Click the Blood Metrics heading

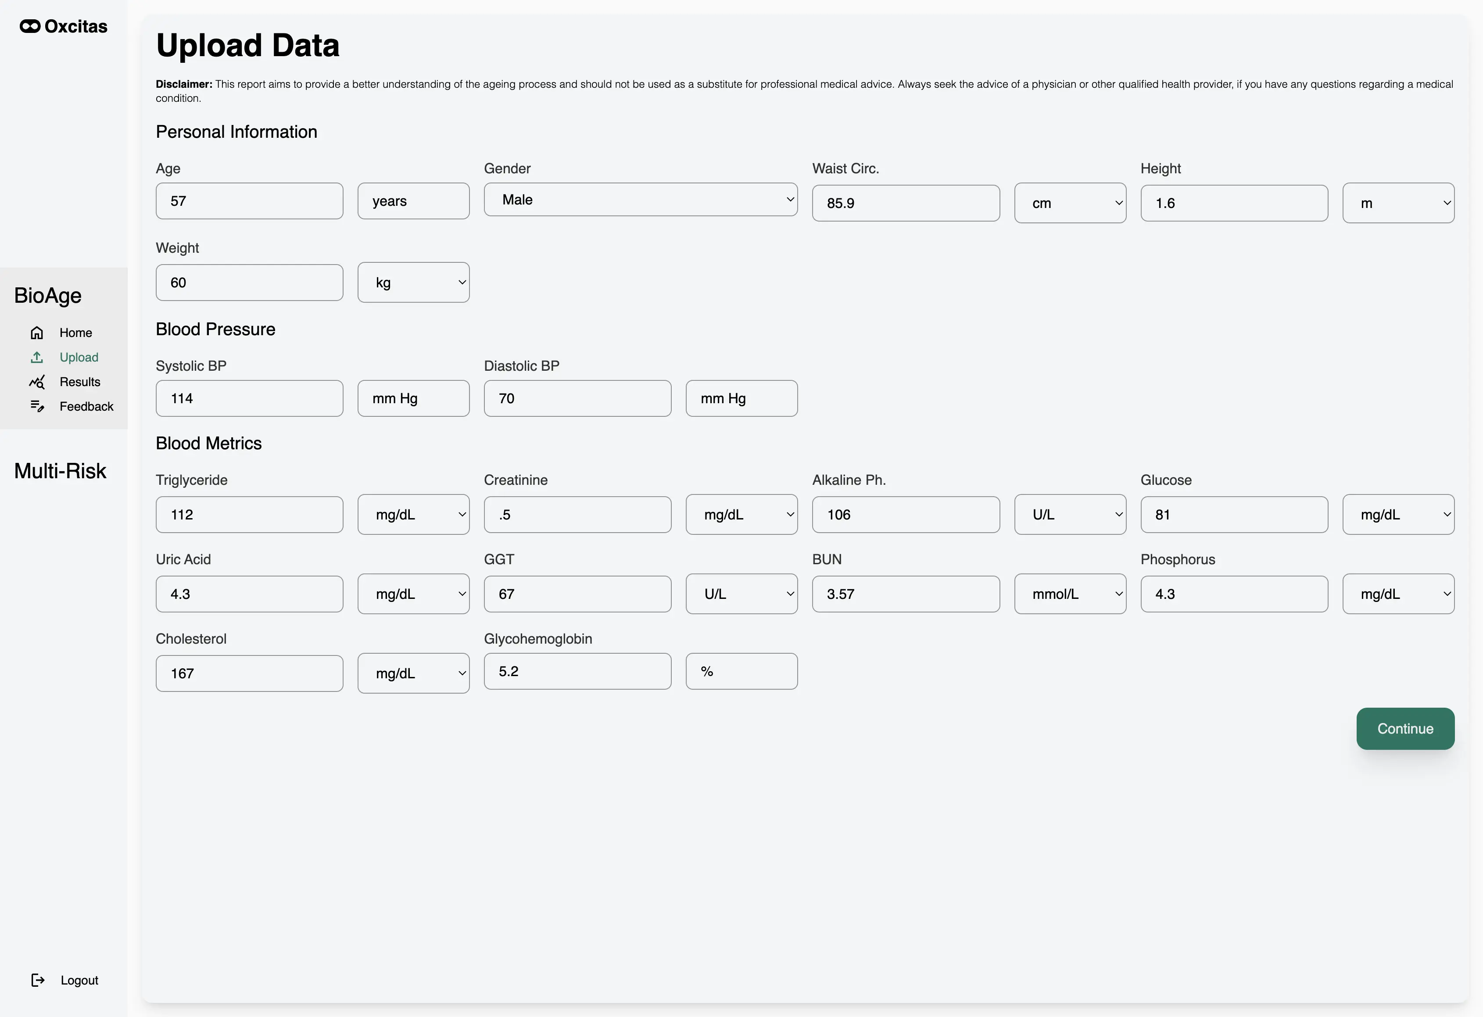209,444
